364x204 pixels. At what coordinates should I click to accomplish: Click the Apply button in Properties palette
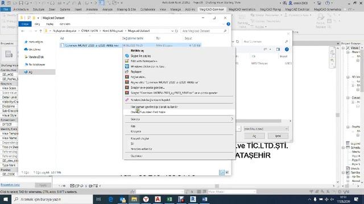pos(43,185)
